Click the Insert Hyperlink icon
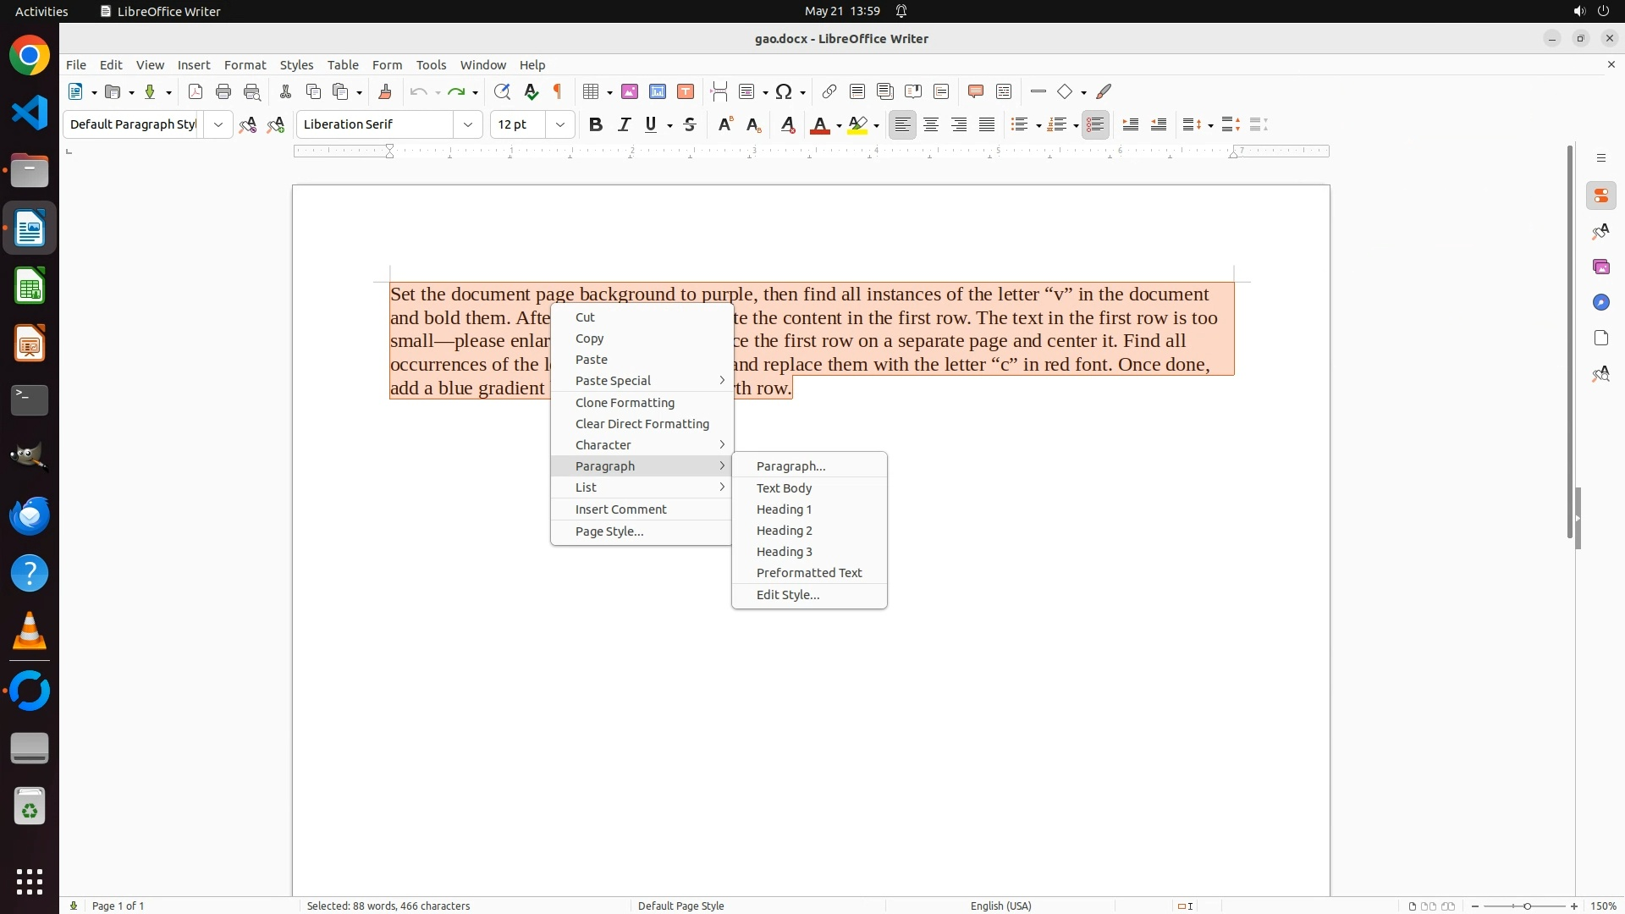This screenshot has height=914, width=1625. [x=829, y=91]
